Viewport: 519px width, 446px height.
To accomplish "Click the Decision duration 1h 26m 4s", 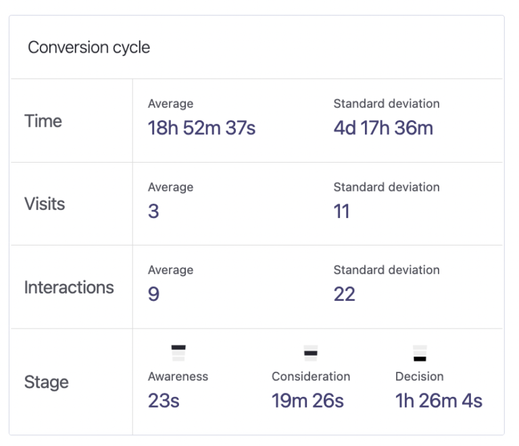I will (x=439, y=401).
